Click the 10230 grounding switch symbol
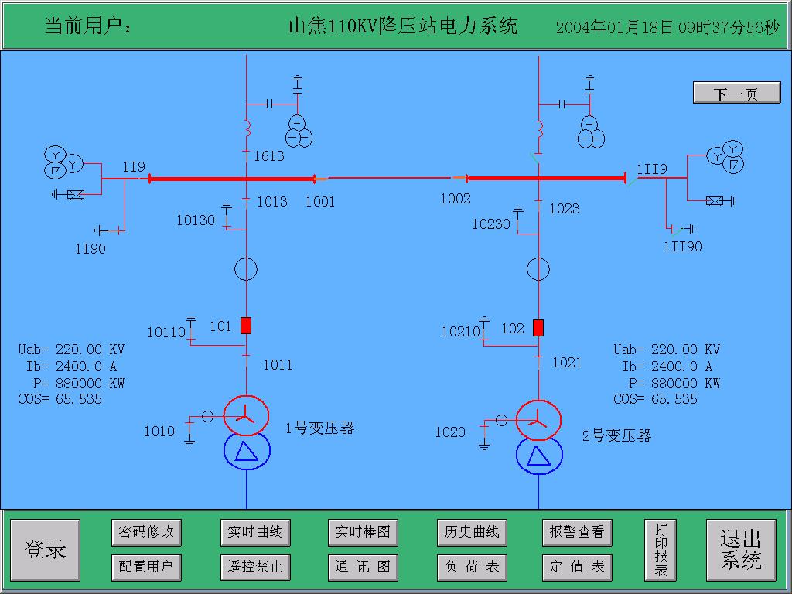 pos(519,220)
